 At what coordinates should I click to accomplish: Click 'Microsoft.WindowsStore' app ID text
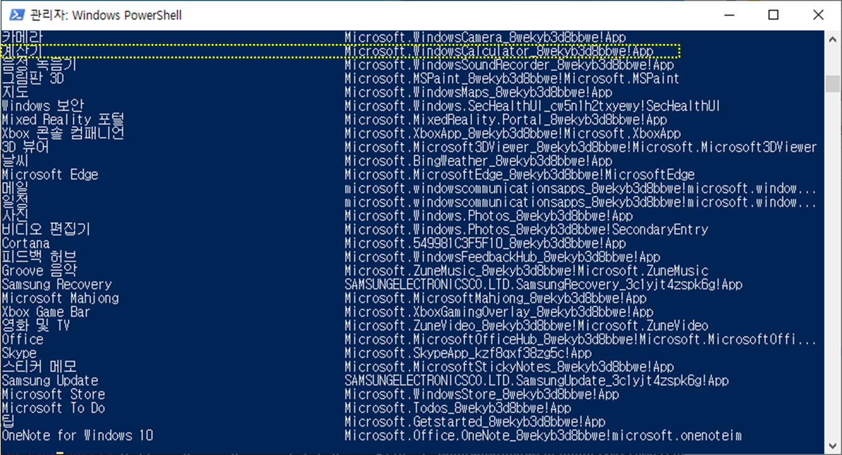[482, 395]
